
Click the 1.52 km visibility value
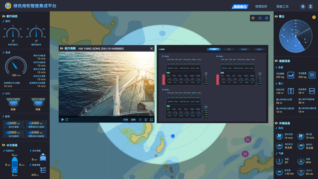(289, 174)
